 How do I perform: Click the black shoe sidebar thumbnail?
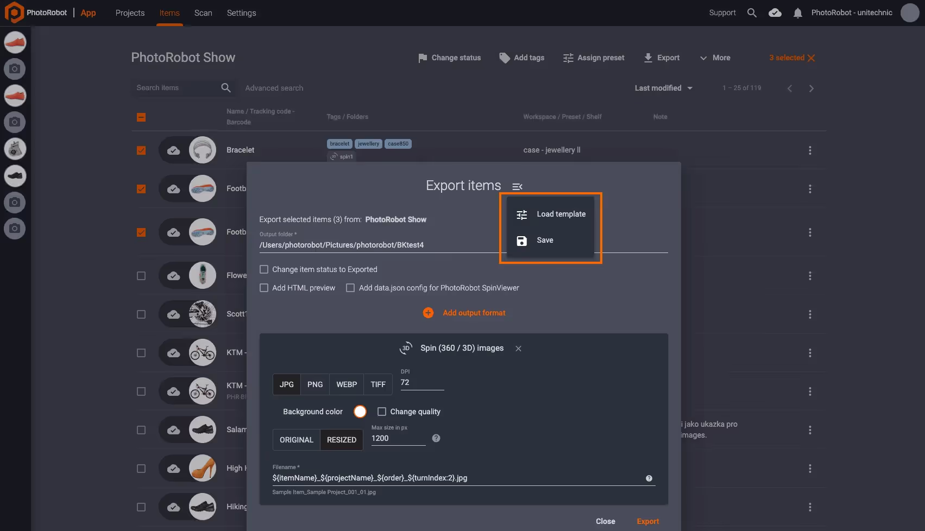pos(15,175)
